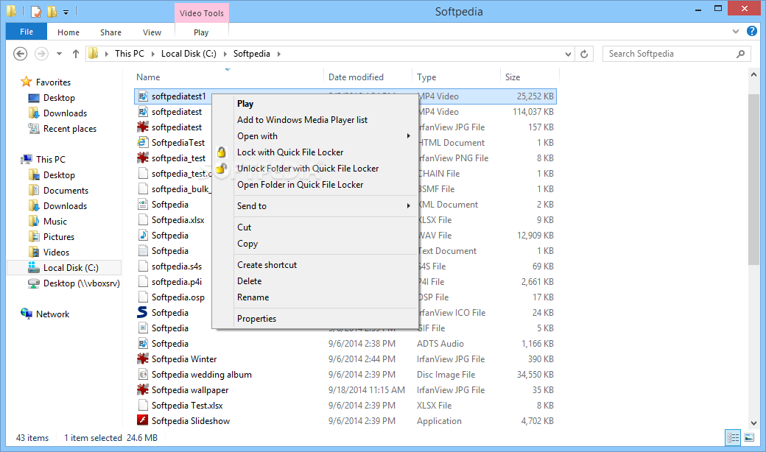This screenshot has width=766, height=452.
Task: Choose Play from the context menu
Action: [x=245, y=104]
